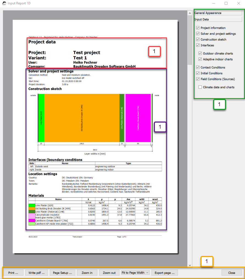Click the orange brick layer in sketch
The height and width of the screenshot is (279, 245).
(82, 118)
